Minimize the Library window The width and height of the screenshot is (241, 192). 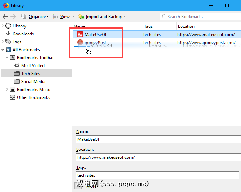point(211,5)
